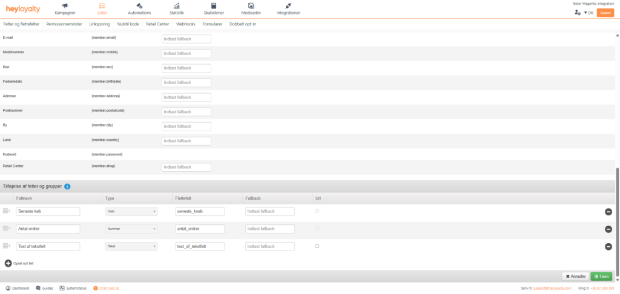Click the blue info icon beside Tilføjelse heading

tap(67, 186)
